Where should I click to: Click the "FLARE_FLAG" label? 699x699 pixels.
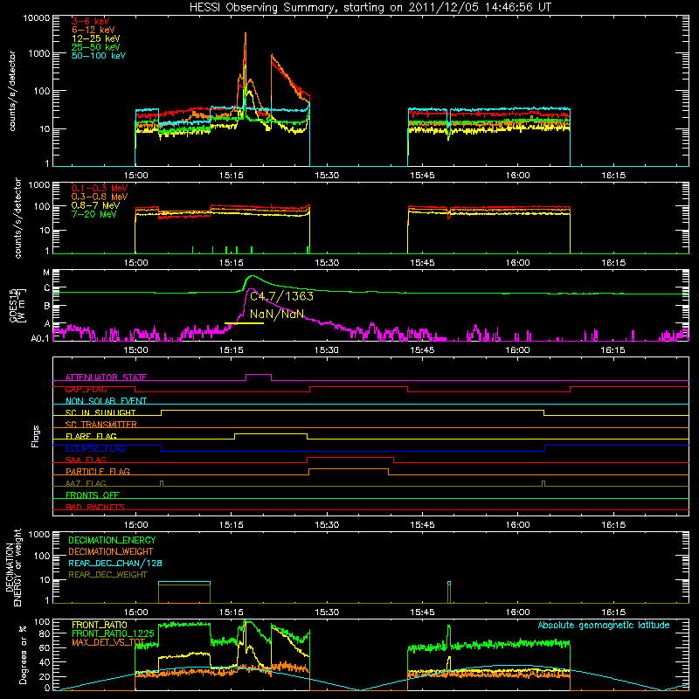(x=91, y=436)
